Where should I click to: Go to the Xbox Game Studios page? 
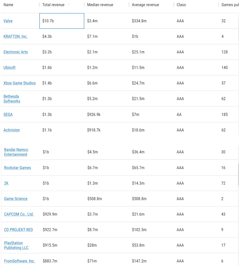pos(19,83)
